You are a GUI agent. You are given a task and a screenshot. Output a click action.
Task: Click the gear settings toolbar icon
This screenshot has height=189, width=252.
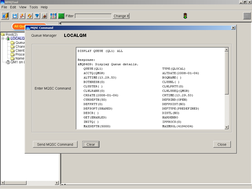44,16
